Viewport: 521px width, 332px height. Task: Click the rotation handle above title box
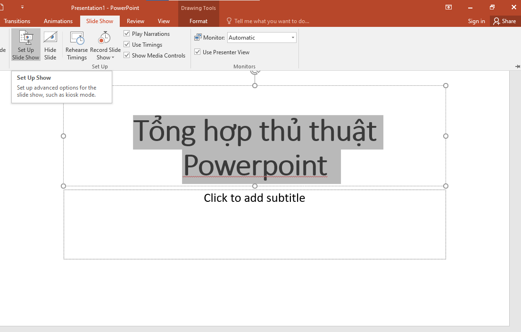(x=255, y=72)
